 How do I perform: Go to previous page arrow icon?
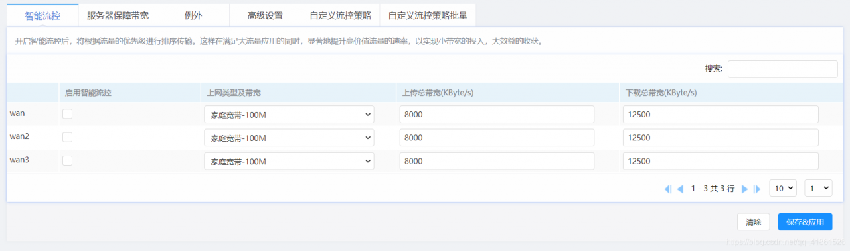[680, 189]
